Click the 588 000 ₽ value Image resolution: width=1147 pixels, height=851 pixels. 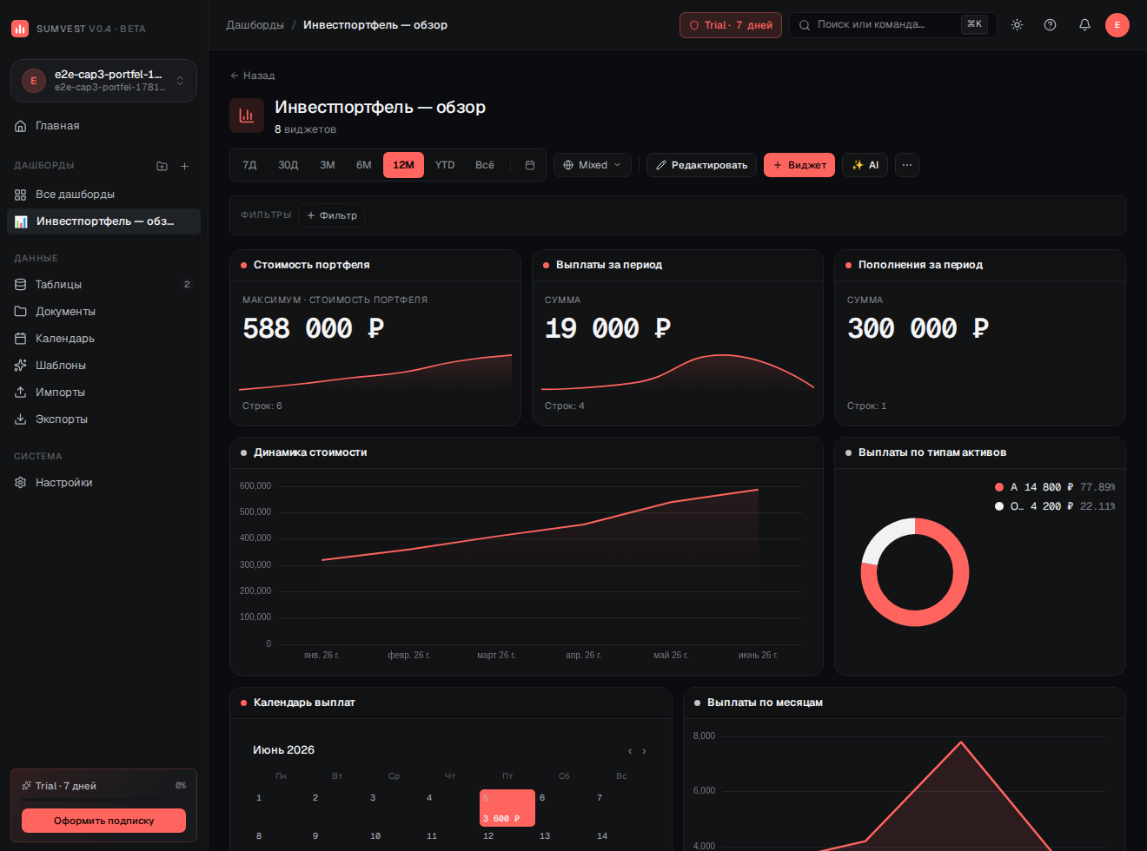coord(313,328)
